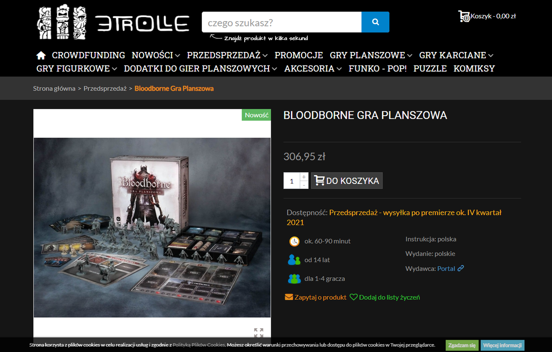The image size is (552, 352).
Task: Click the orange clock playtime icon
Action: point(294,241)
